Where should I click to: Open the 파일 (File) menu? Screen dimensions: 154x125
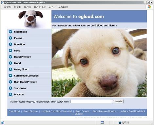point(8,7)
